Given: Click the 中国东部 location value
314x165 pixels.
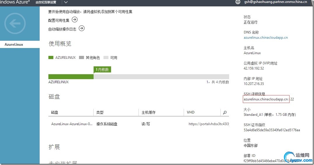Looking at the screenshot, I should tap(251, 146).
